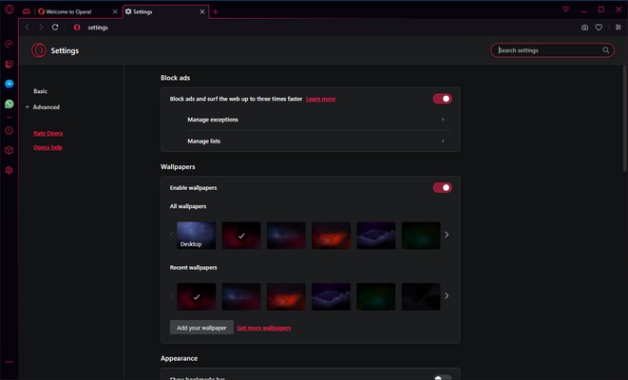Image resolution: width=628 pixels, height=380 pixels.
Task: Take a snapshot with camera icon
Action: click(x=584, y=28)
